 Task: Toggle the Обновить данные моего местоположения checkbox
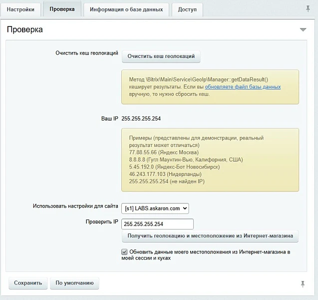point(124,252)
